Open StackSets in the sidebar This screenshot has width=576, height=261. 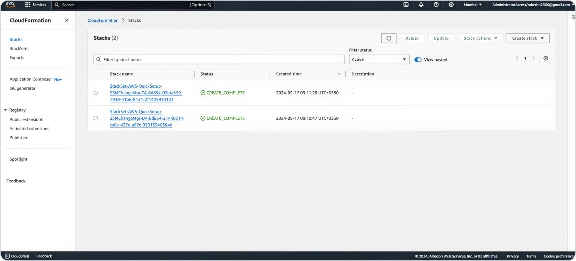tap(19, 48)
